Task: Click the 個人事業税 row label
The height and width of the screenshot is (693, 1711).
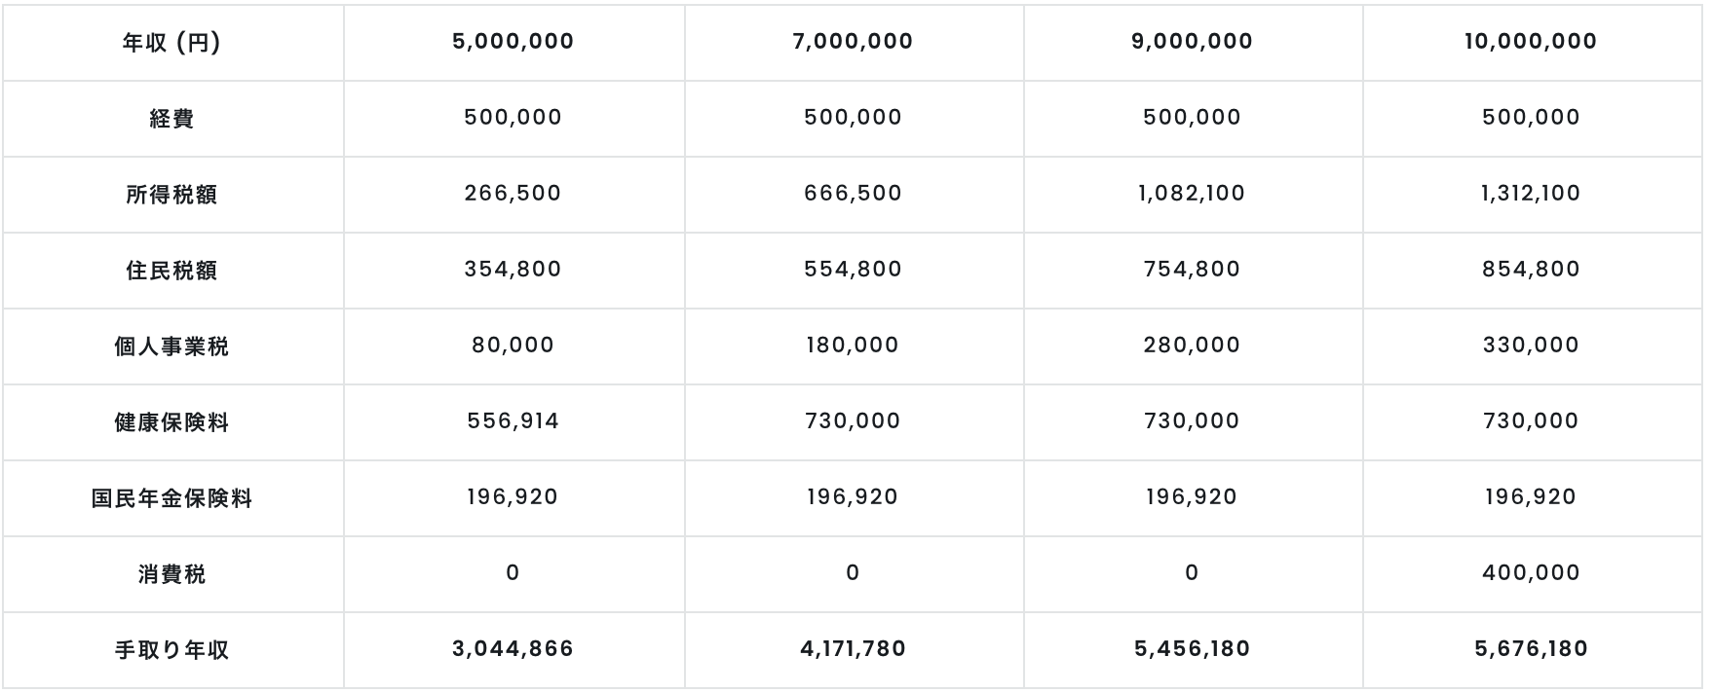Action: (171, 346)
